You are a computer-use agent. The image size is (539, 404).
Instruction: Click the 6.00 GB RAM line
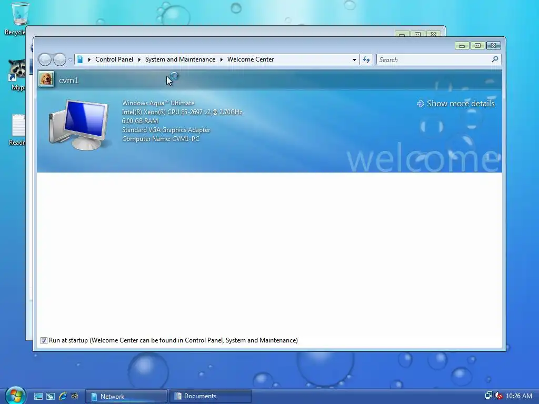tap(140, 121)
